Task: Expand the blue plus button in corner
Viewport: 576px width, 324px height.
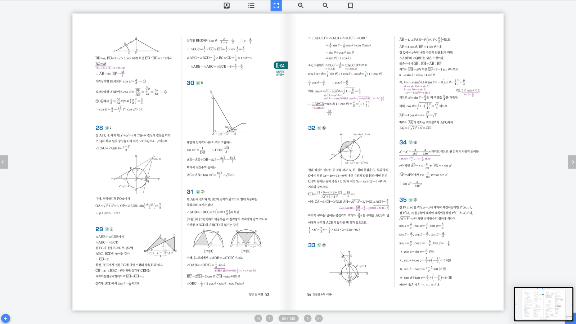Action: [x=5, y=319]
